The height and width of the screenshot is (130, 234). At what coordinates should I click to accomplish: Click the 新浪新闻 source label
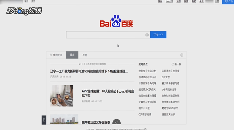tap(86, 101)
